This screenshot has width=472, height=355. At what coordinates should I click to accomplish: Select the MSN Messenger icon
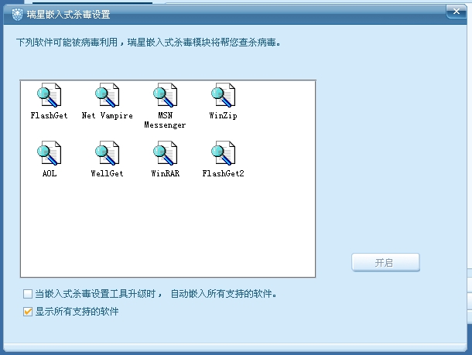point(166,95)
